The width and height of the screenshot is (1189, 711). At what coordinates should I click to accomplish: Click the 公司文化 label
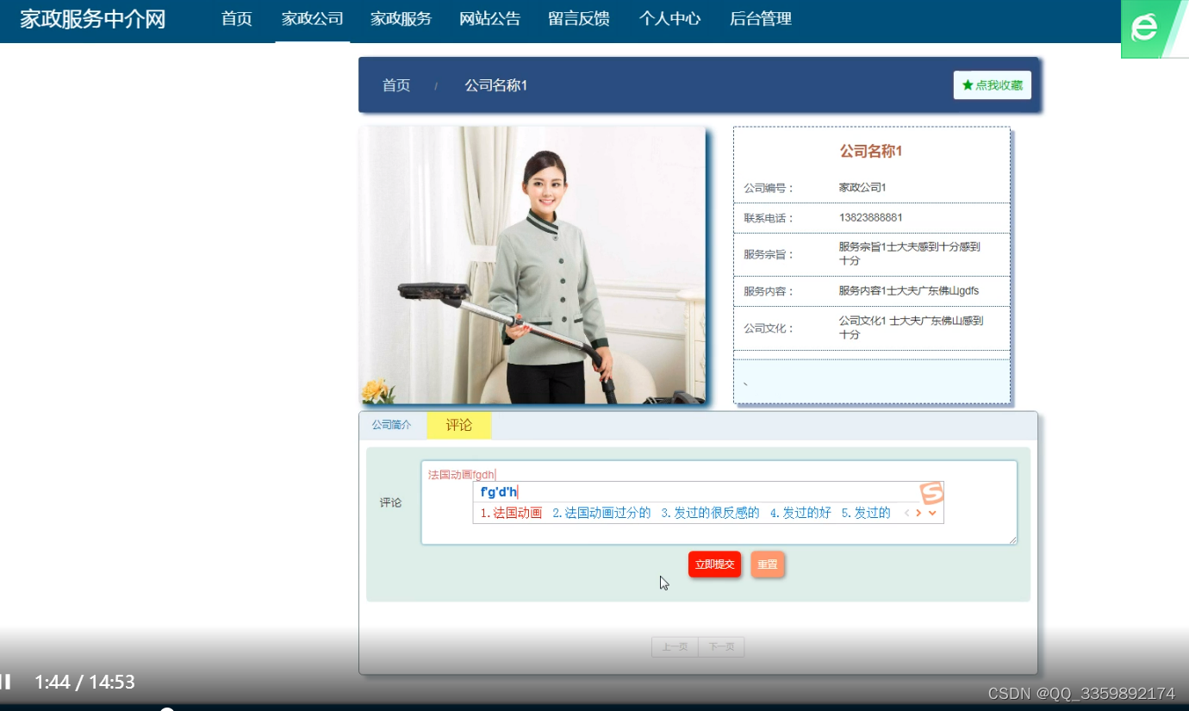(x=769, y=328)
